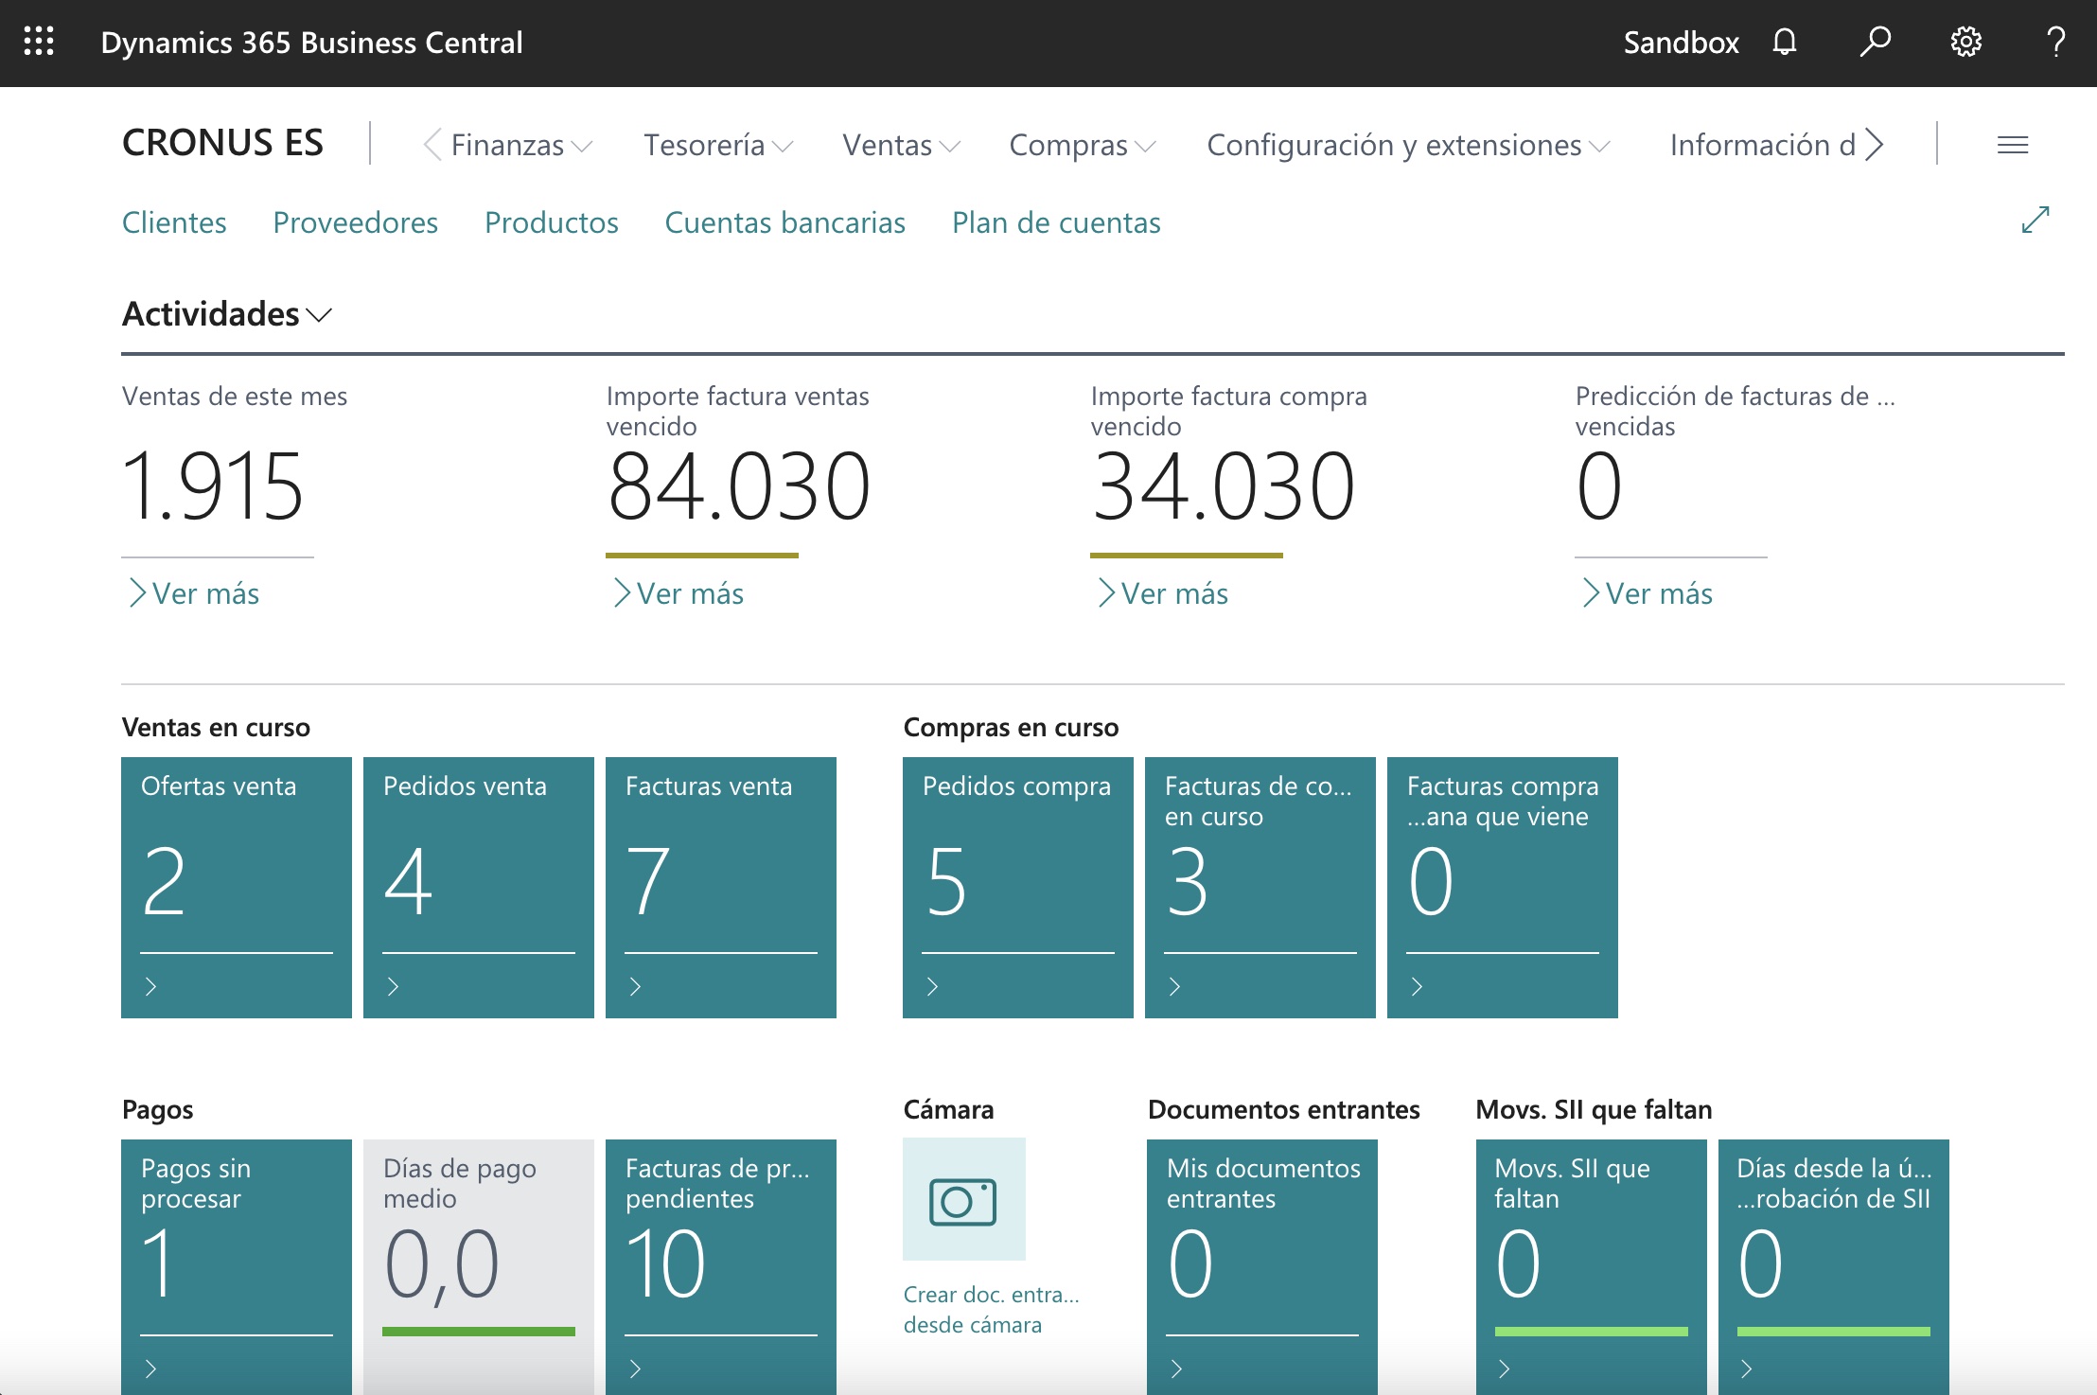The image size is (2097, 1395).
Task: Click the Sandbox environment label
Action: pos(1681,43)
